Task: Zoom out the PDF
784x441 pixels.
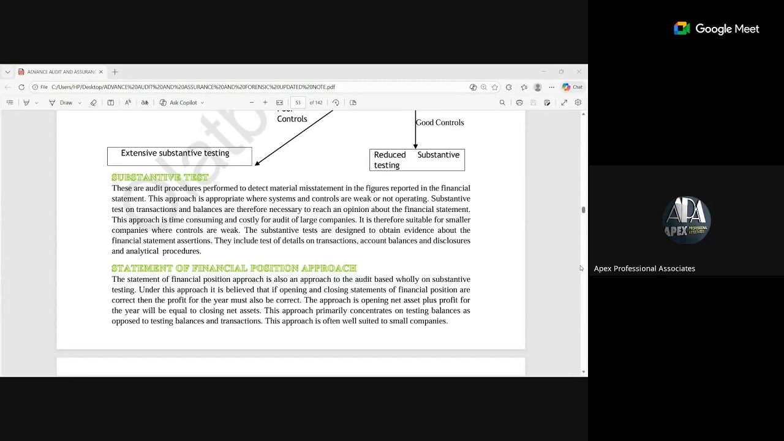Action: 251,102
